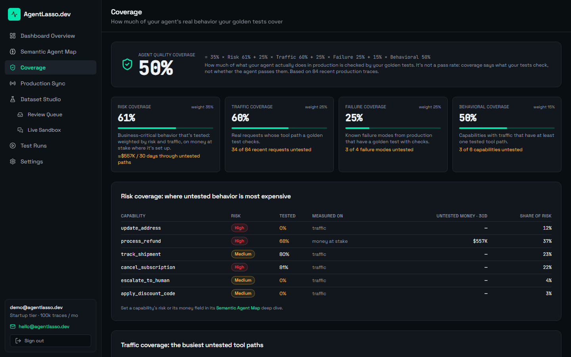Click the Semantic Agent Map brain icon
The height and width of the screenshot is (357, 571).
point(13,52)
